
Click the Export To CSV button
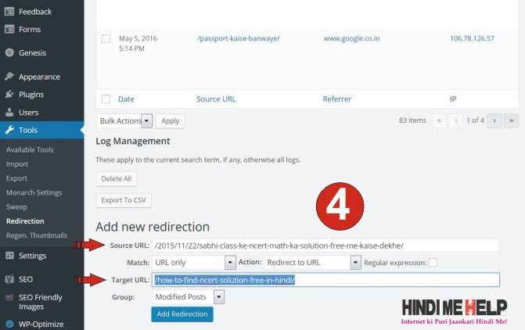click(x=123, y=200)
